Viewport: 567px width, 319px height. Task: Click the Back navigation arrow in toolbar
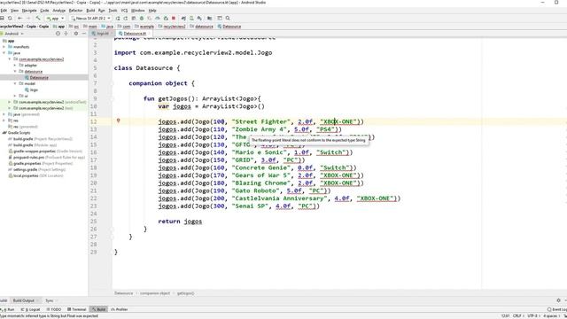tap(19, 18)
